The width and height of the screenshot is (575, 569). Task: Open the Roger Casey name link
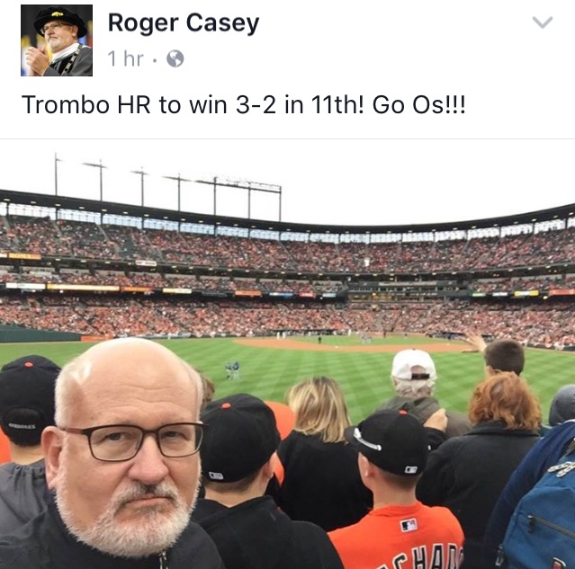point(184,23)
